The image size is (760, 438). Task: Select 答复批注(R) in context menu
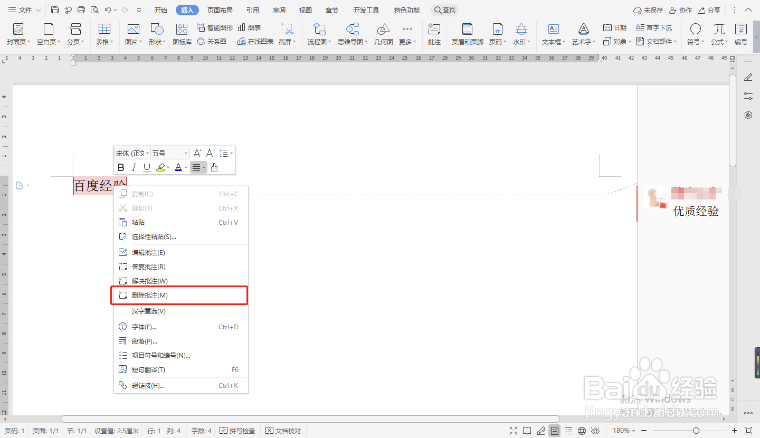pyautogui.click(x=181, y=267)
